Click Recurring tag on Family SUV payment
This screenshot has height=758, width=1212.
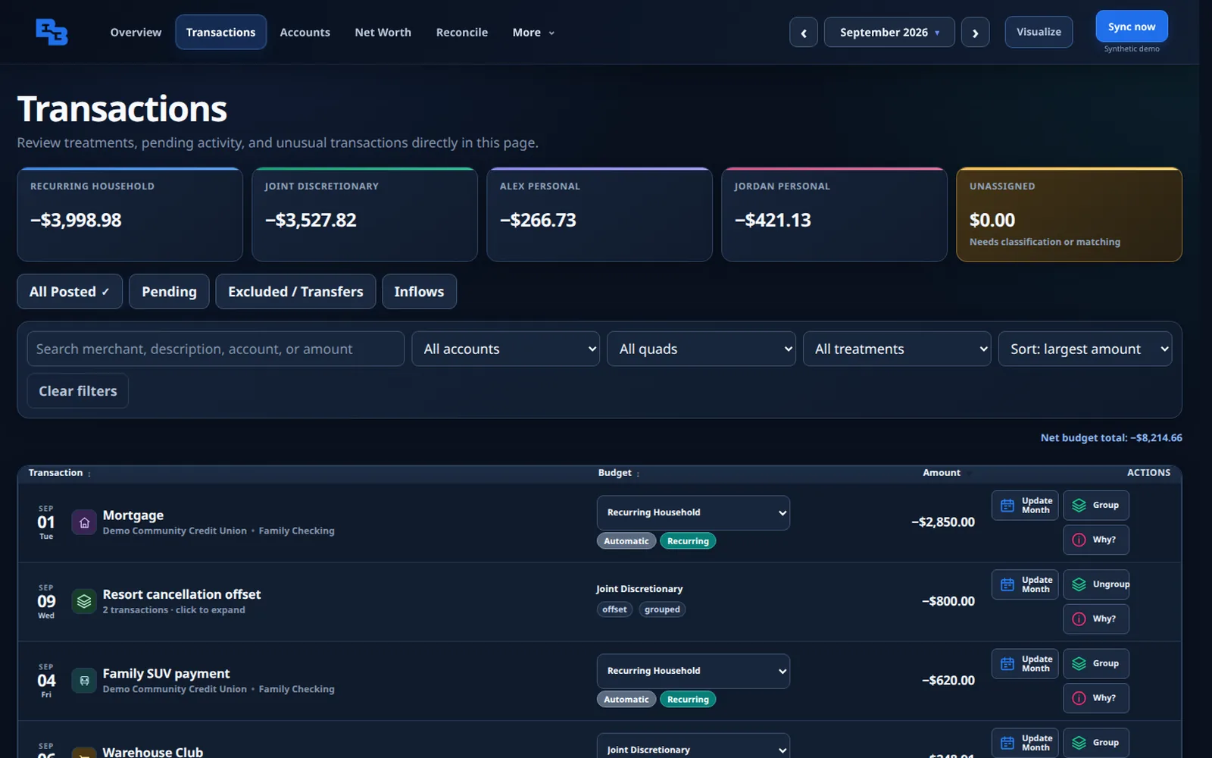coord(688,700)
